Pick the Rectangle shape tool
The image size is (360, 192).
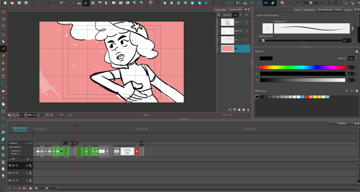tap(3, 83)
